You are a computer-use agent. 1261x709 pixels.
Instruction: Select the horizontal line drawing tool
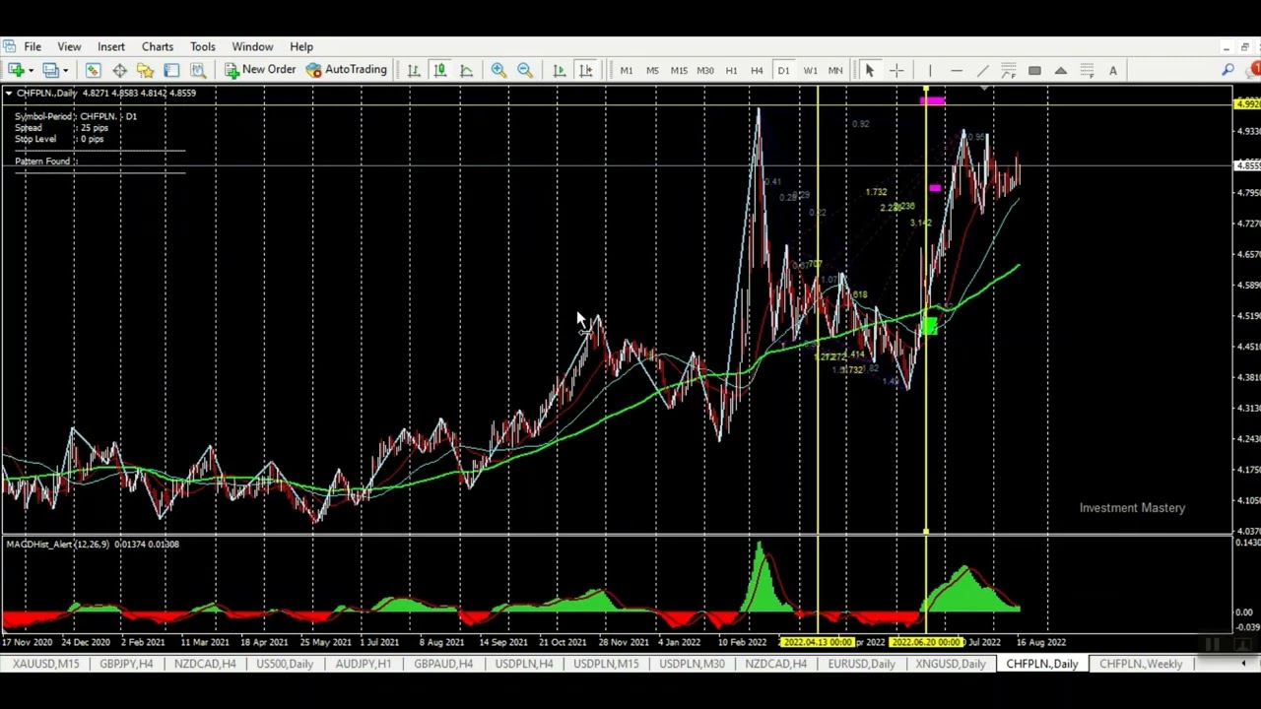pos(956,70)
